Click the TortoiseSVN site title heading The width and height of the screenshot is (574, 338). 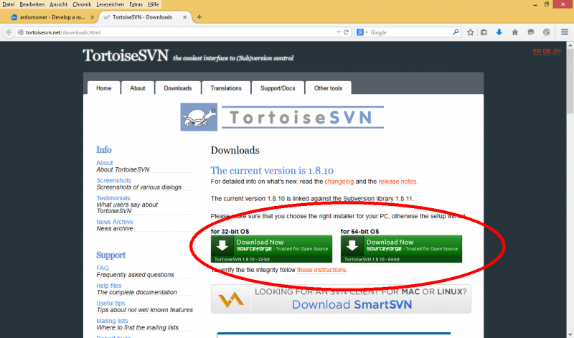coord(126,56)
